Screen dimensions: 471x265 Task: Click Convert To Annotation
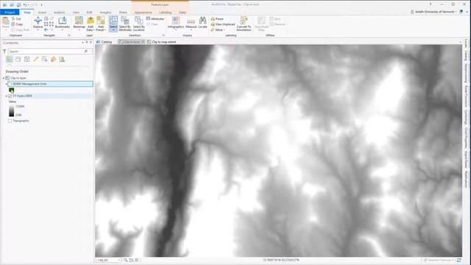tap(244, 24)
